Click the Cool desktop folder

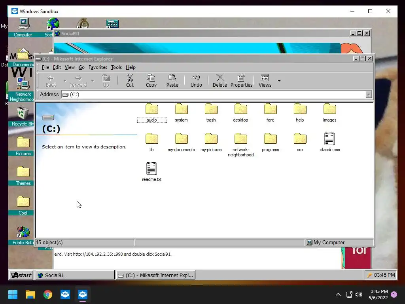click(x=23, y=206)
